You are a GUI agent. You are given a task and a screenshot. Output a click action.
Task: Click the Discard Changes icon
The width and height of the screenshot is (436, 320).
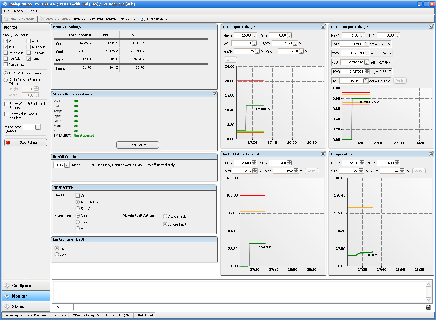pos(42,19)
